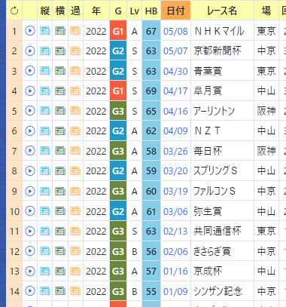Select the G1 badge for 皐月賞
Image resolution: width=286 pixels, height=307 pixels.
[x=118, y=91]
